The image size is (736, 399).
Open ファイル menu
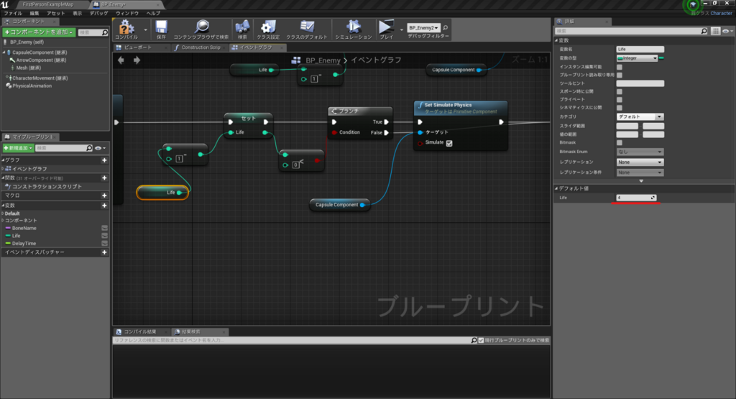coord(13,13)
